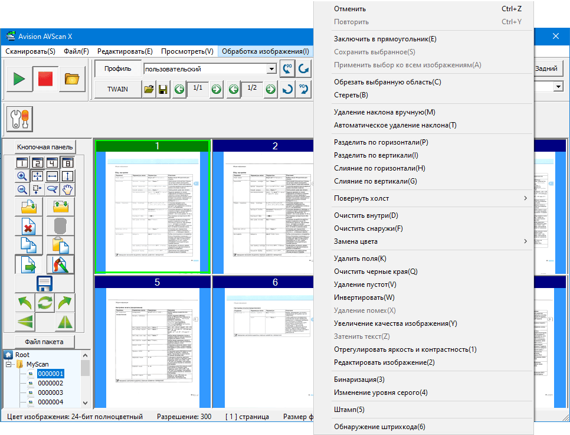Open the wrench and screwdriver settings icon
This screenshot has width=570, height=435.
[x=19, y=119]
